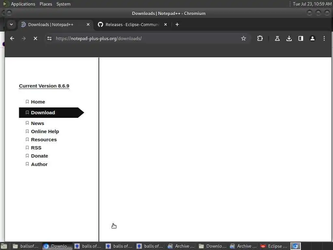Open the System menu in the top panel
Viewport: 333px width, 250px height.
[x=63, y=4]
